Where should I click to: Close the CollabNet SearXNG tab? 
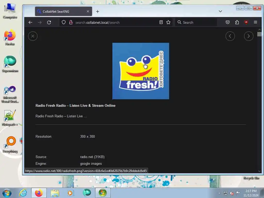point(88,11)
